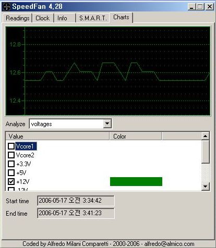Click the list scroll up arrow

point(206,136)
